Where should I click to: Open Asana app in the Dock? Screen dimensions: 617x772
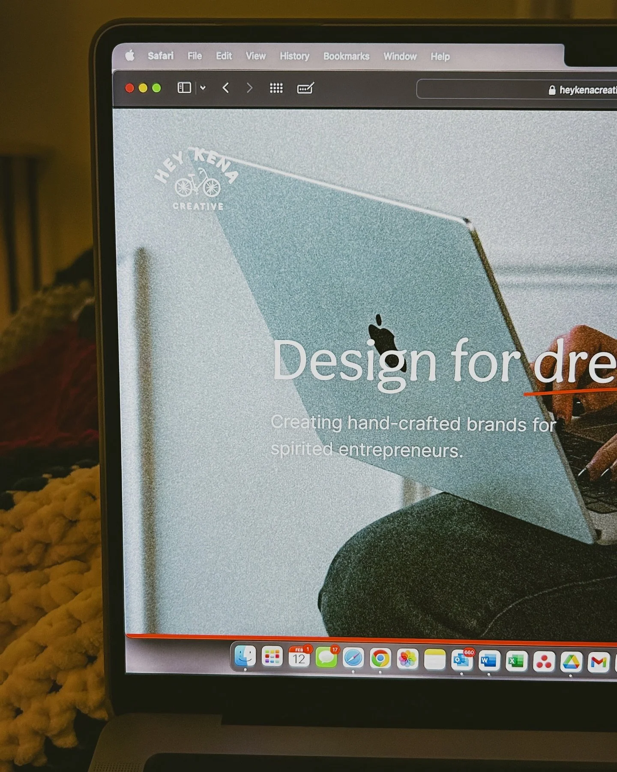pyautogui.click(x=544, y=662)
